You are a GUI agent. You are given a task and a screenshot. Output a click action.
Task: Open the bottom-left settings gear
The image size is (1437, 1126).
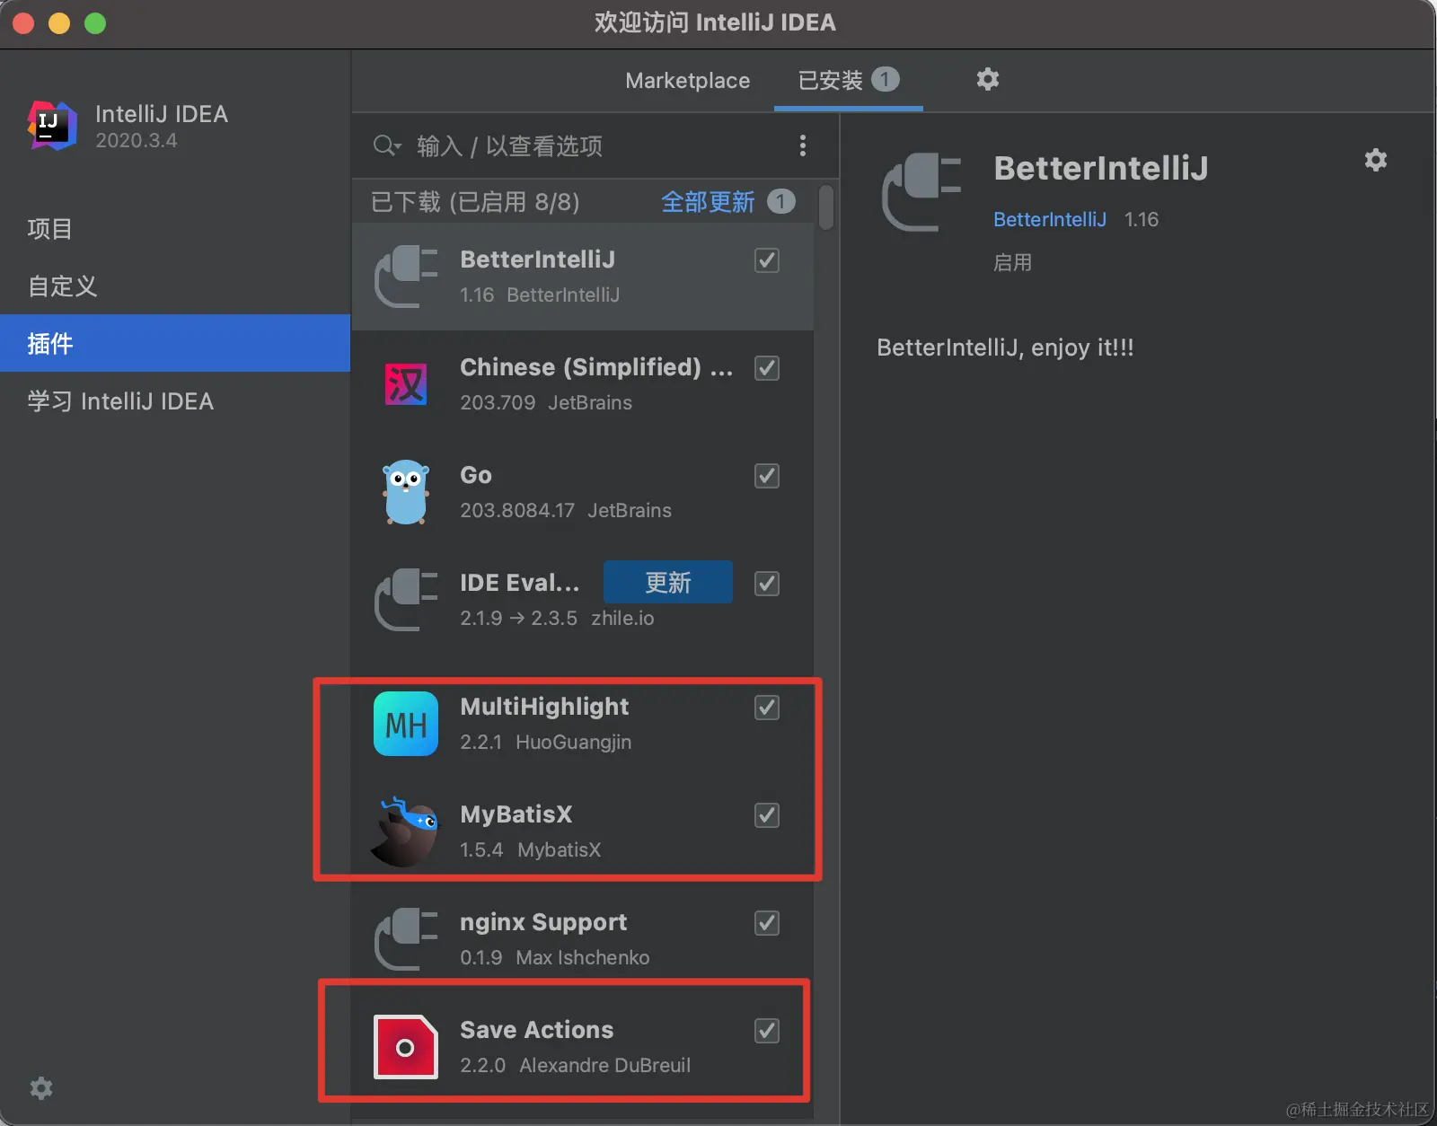point(41,1088)
